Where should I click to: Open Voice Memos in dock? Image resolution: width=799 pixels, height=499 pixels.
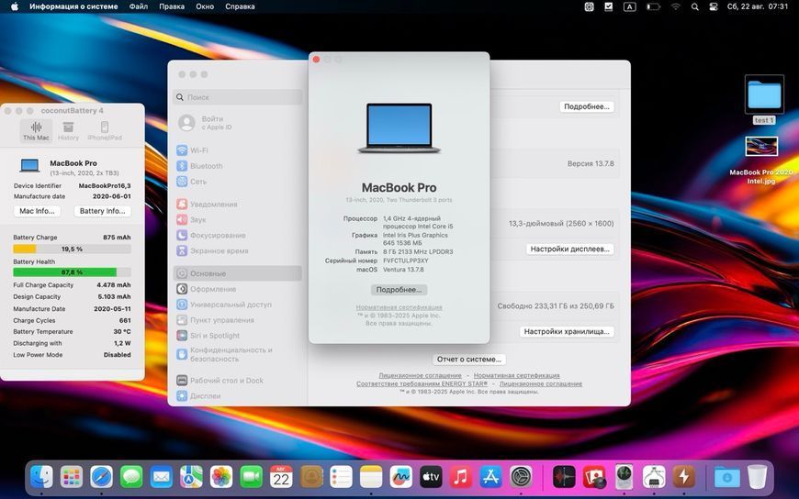point(564,477)
